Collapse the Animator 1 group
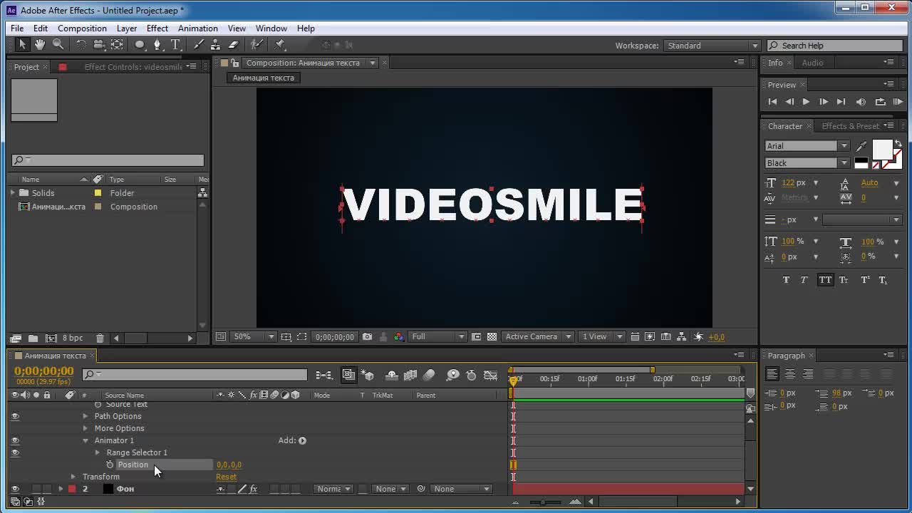The height and width of the screenshot is (513, 912). click(85, 440)
